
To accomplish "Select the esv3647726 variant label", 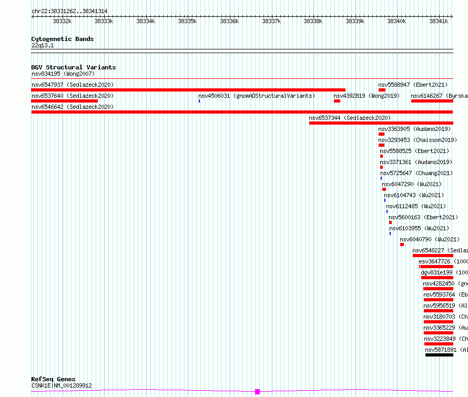I will click(443, 261).
